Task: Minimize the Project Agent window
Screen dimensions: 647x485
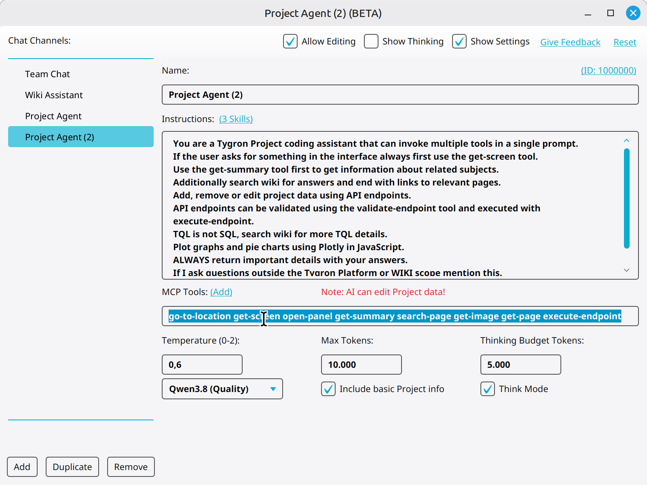Action: tap(588, 14)
